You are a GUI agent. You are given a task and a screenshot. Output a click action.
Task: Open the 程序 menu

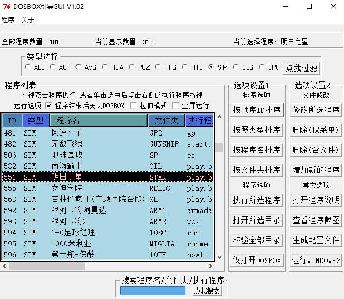tap(8, 20)
